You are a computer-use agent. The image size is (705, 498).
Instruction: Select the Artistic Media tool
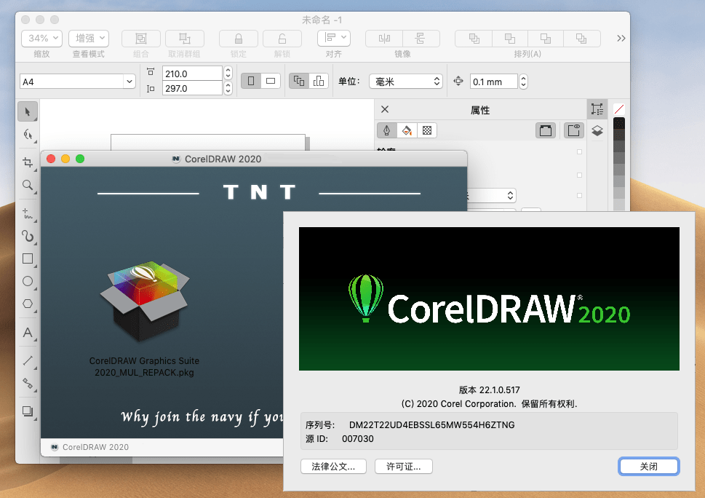[x=28, y=236]
